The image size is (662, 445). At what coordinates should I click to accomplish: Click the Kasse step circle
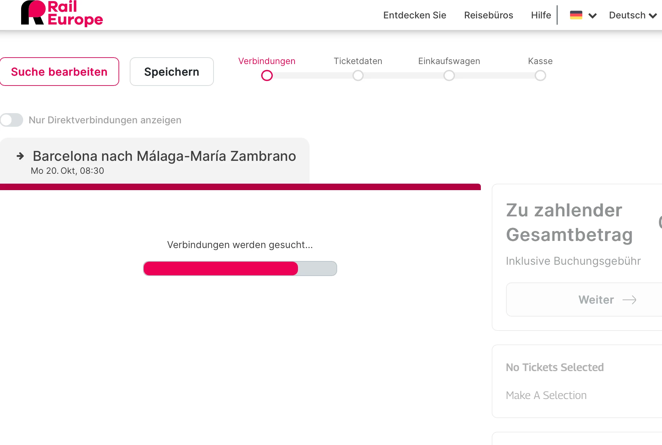tap(540, 76)
